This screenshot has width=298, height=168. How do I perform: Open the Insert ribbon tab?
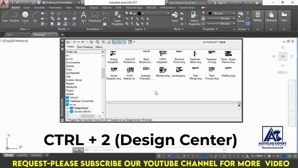tap(27, 7)
